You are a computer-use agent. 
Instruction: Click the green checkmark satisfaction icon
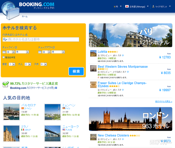click(6, 84)
